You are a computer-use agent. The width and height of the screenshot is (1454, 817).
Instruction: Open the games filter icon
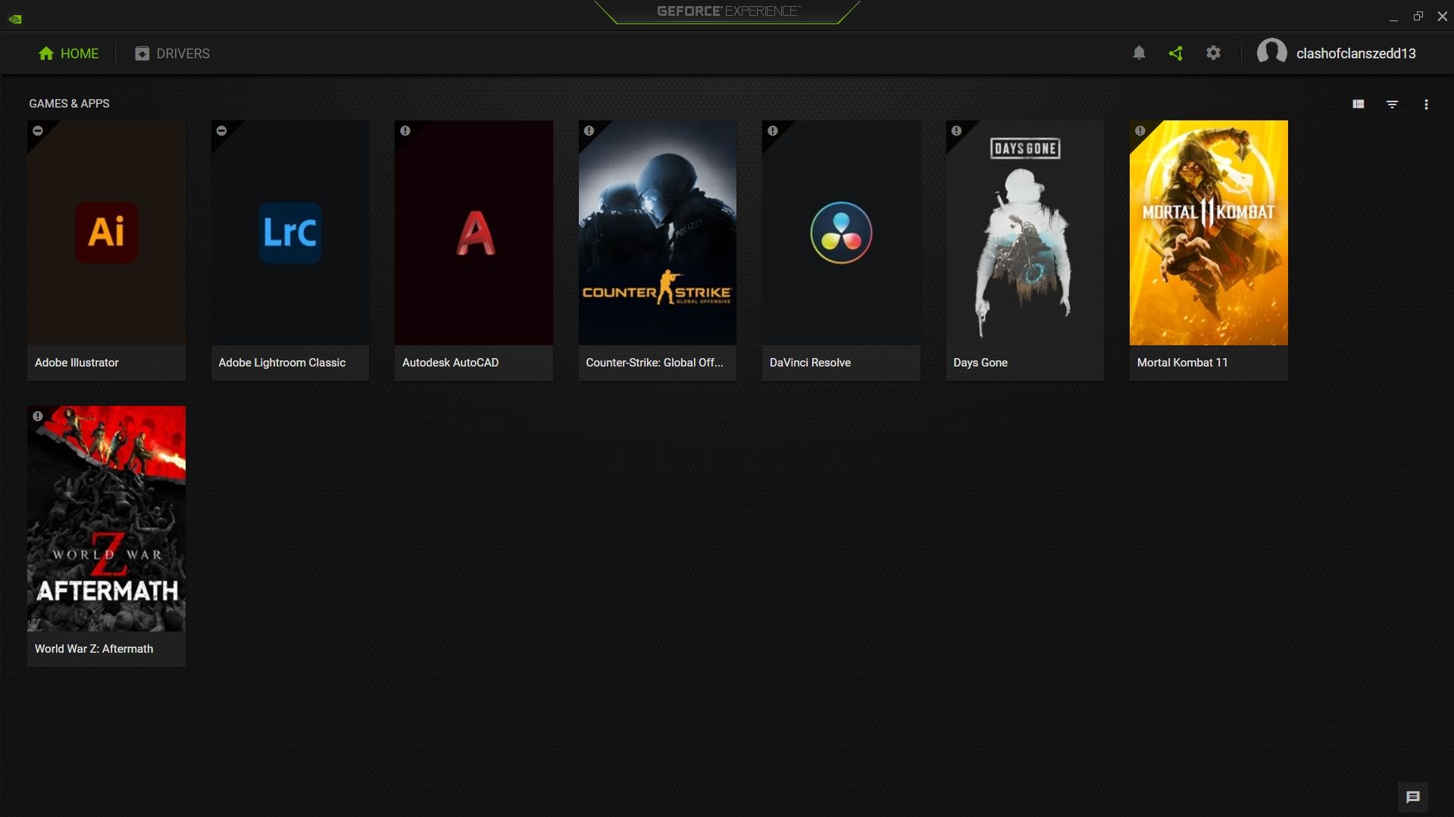coord(1392,104)
